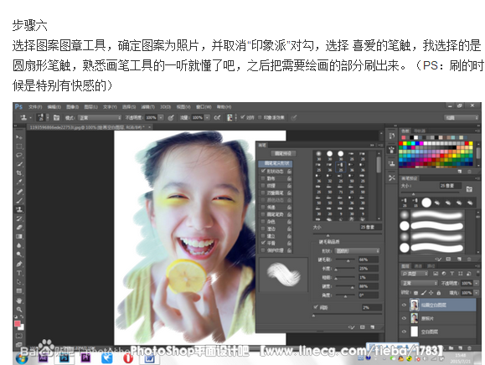Click the red foreground color swatch
The image size is (485, 365).
tap(18, 324)
